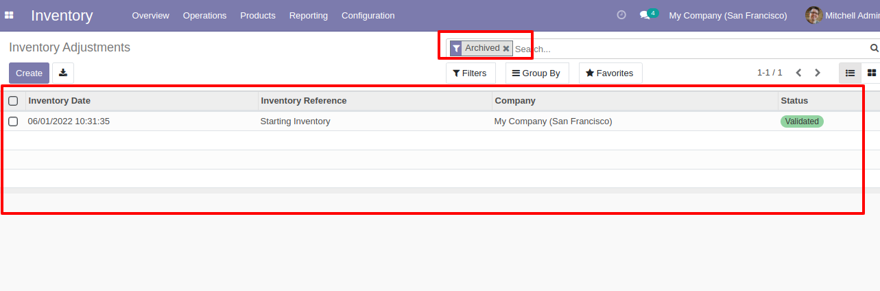Screen dimensions: 880x291
Task: Click the download export icon button
Action: click(63, 73)
